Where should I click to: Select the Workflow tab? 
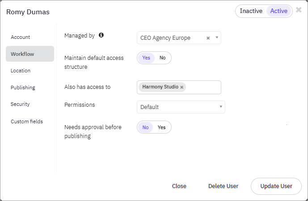tap(30, 54)
